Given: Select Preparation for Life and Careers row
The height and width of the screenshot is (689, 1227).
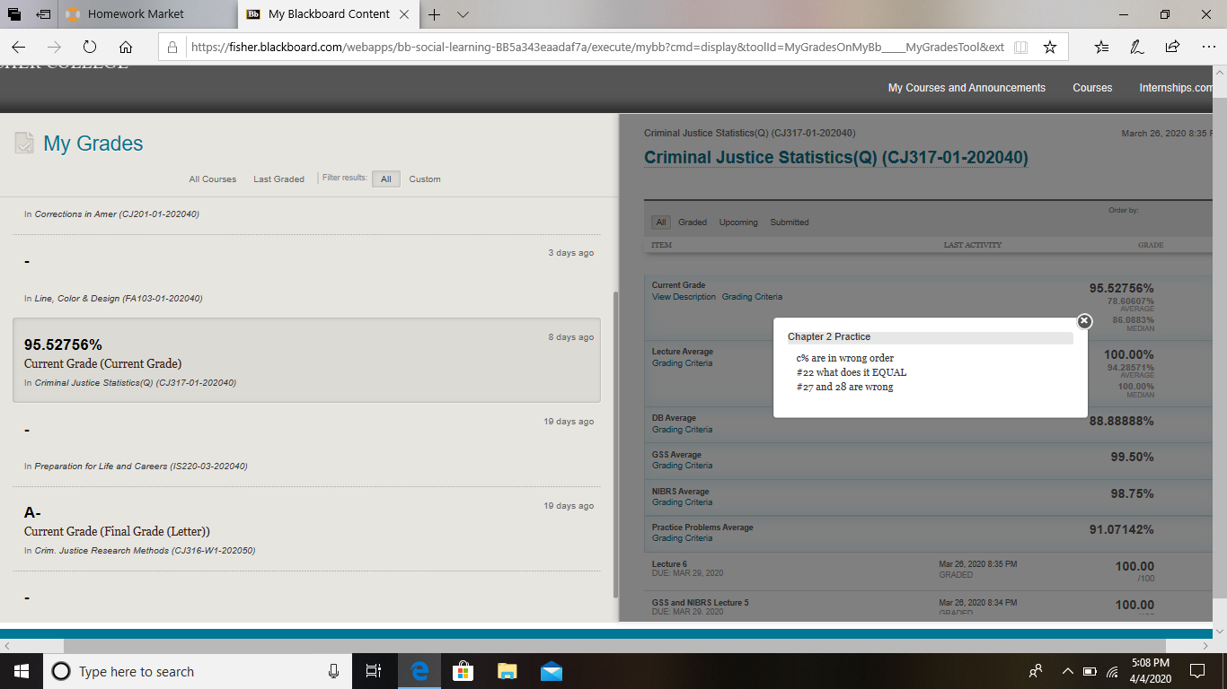Looking at the screenshot, I should coord(306,445).
